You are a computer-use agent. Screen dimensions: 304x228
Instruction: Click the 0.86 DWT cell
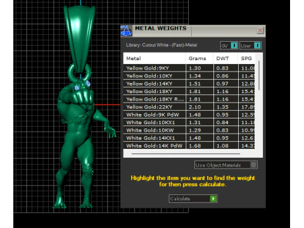coord(225,76)
